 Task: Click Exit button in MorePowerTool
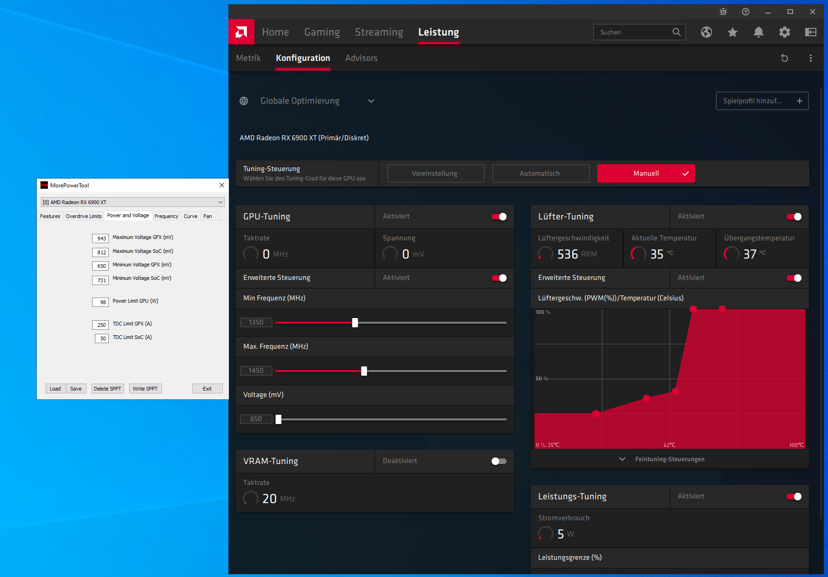(207, 389)
